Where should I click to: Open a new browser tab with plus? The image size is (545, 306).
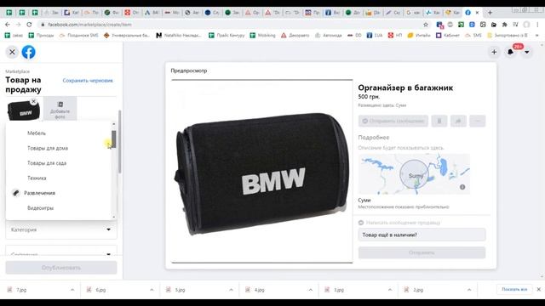point(490,13)
